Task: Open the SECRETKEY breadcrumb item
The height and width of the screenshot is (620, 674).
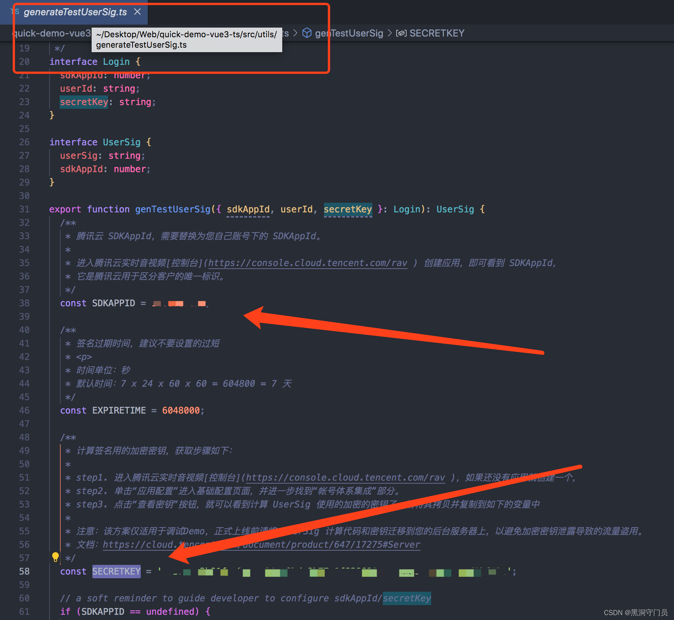Action: point(437,34)
